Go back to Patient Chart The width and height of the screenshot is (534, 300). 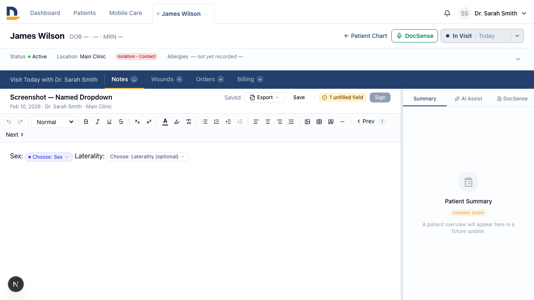click(365, 36)
